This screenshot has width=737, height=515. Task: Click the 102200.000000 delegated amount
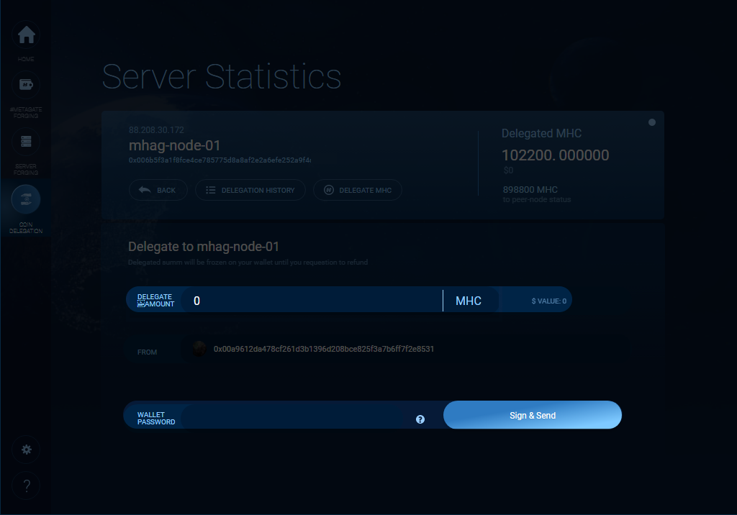click(x=555, y=155)
